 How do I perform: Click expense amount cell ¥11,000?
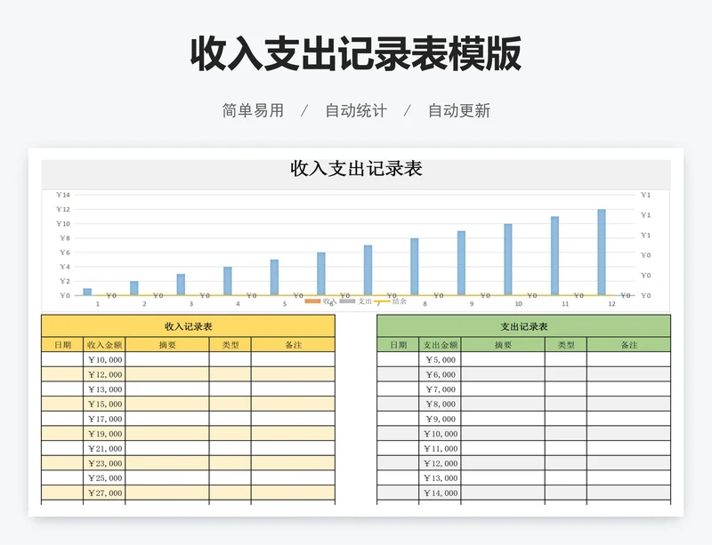(440, 448)
